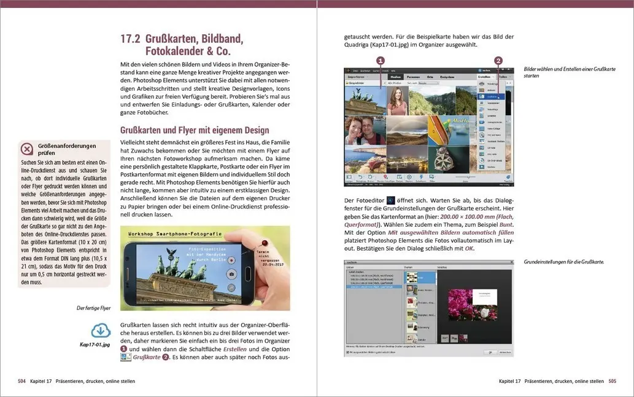The height and width of the screenshot is (397, 634).
Task: Click the Drehen rotate icon
Action: 370,178
